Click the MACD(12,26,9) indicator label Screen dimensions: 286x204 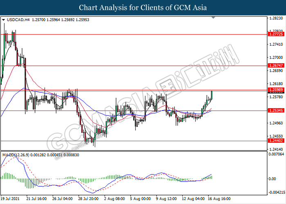16,155
